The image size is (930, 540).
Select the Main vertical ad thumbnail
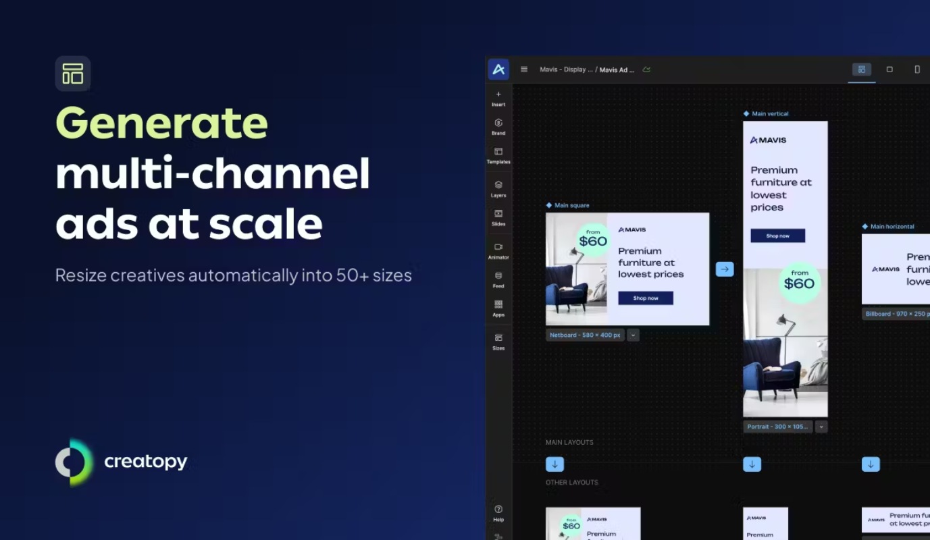[785, 269]
